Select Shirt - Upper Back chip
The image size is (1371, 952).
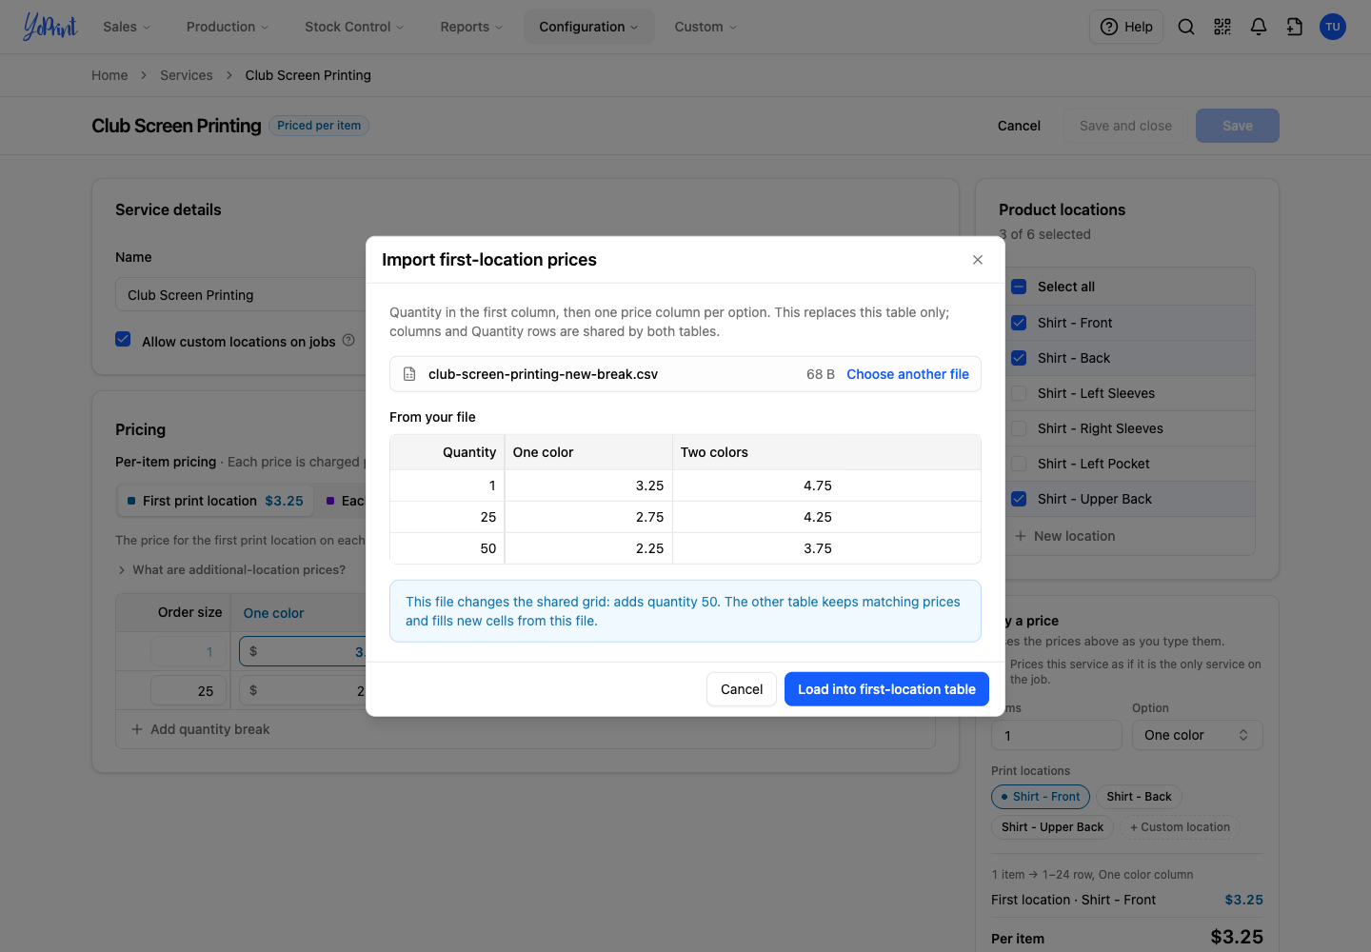1052,827
